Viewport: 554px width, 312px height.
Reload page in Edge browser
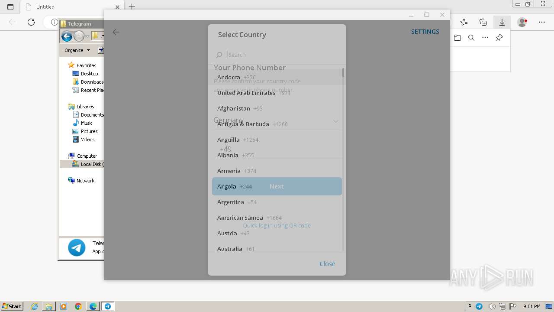click(31, 22)
